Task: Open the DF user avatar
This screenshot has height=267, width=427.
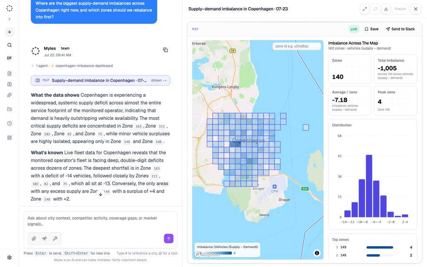Action: (x=9, y=58)
